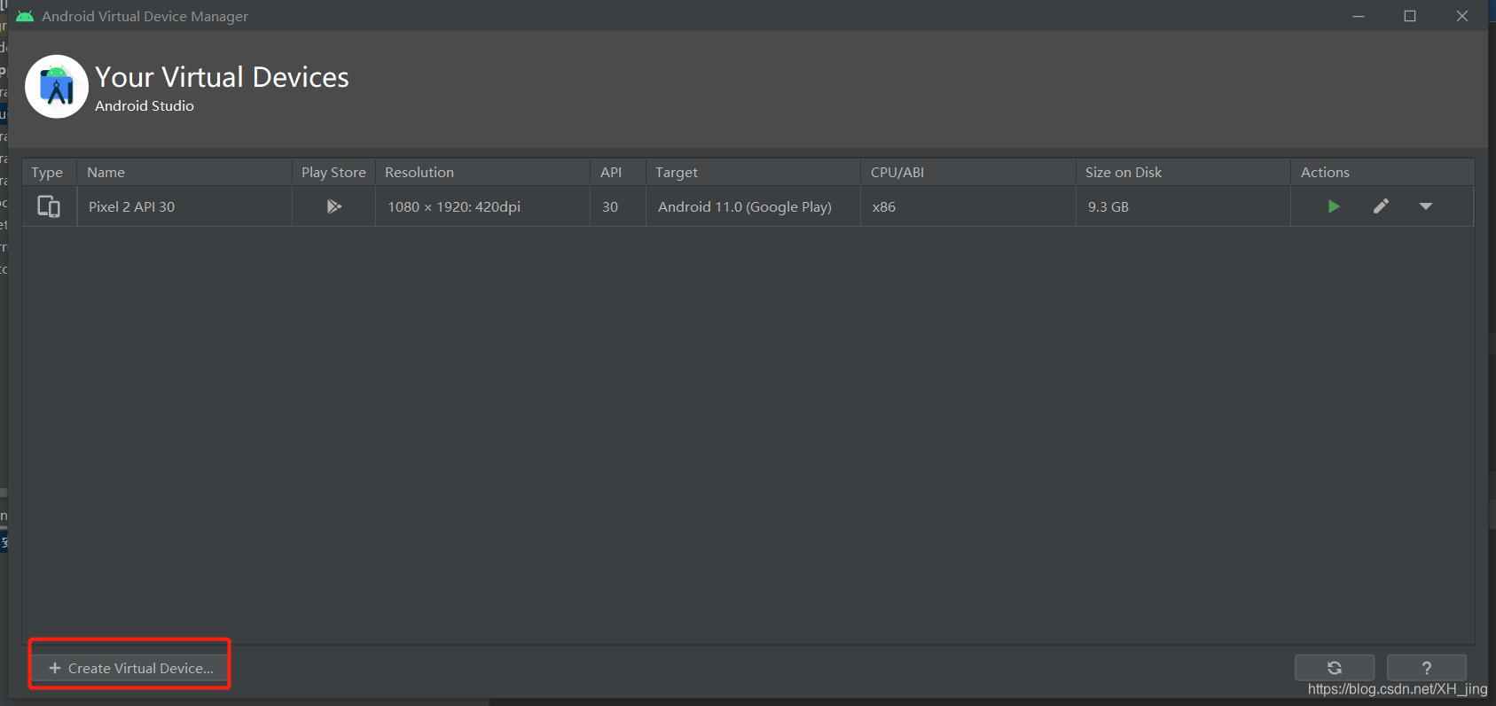
Task: Refresh the virtual device list
Action: coord(1335,668)
